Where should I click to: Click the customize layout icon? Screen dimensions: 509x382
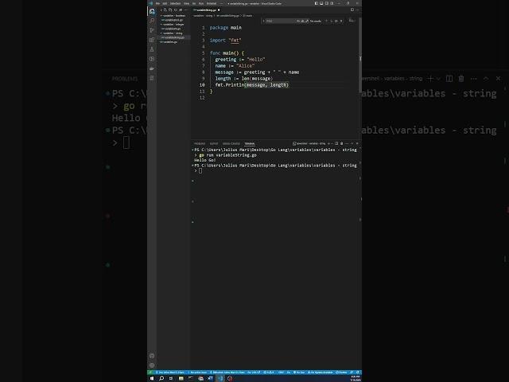click(332, 3)
